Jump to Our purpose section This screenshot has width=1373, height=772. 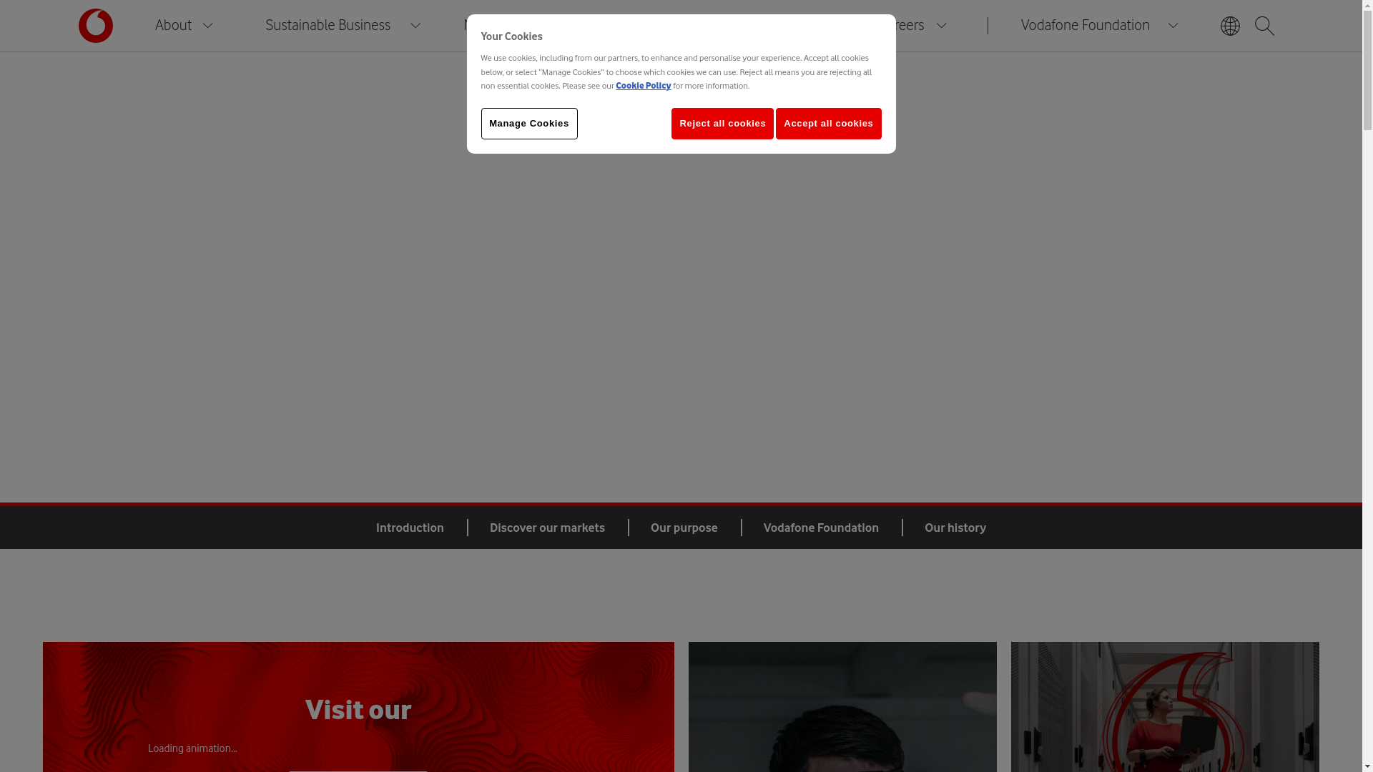(684, 528)
